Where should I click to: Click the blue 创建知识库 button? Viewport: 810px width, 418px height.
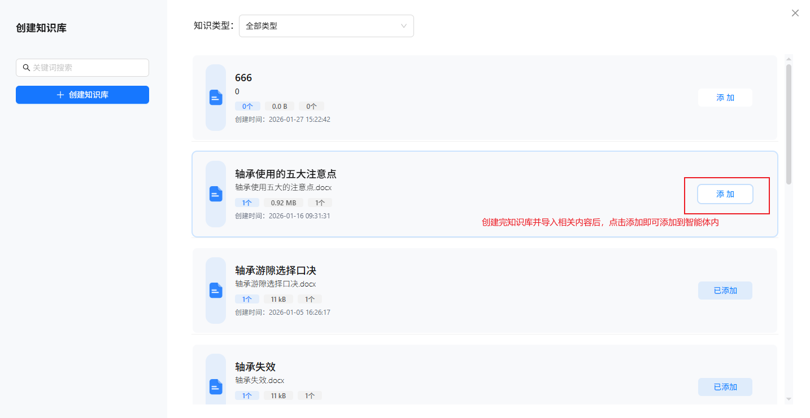[82, 95]
